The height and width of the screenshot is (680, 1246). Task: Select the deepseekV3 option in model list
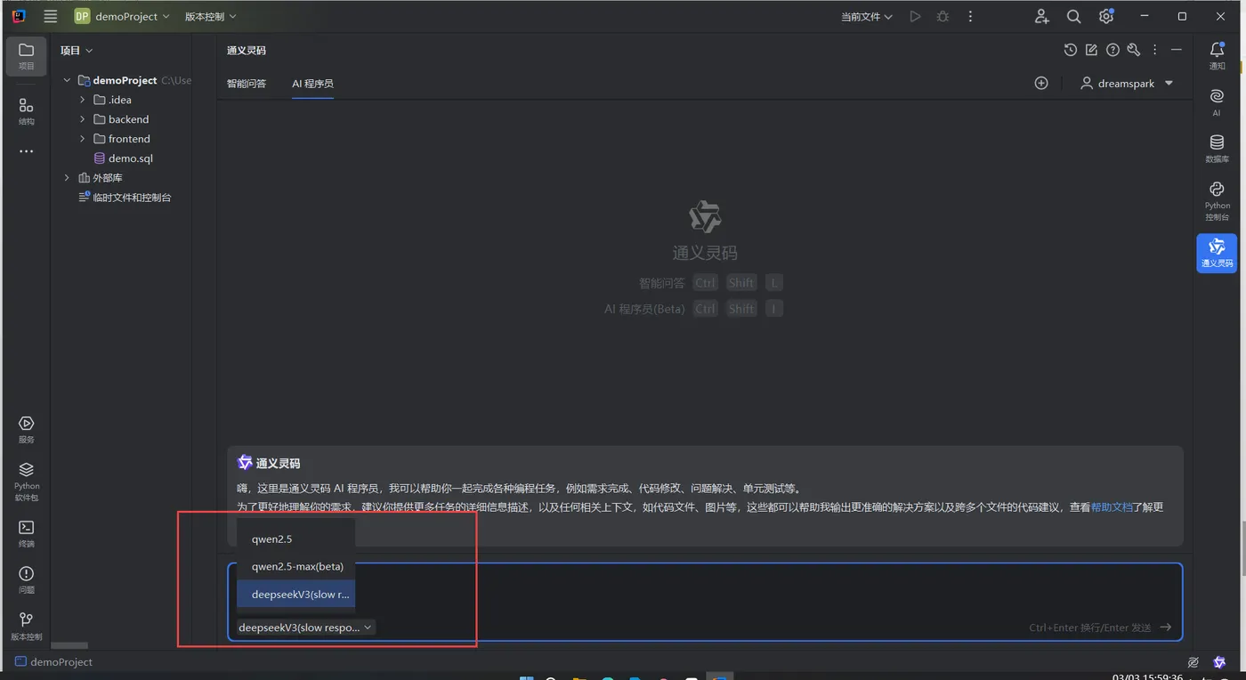[295, 594]
